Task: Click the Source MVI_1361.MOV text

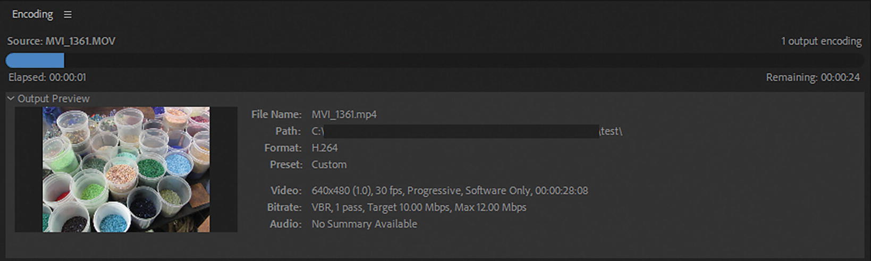Action: 61,41
